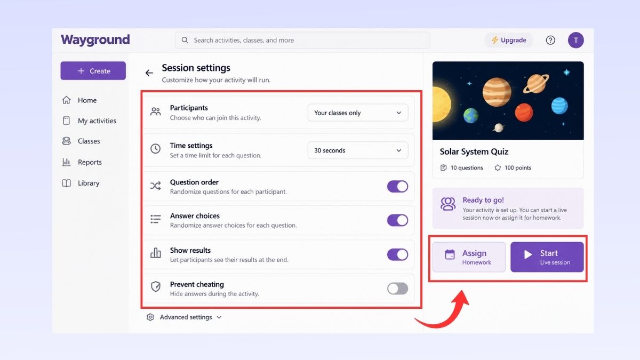
Task: Click the Prevent cheating label
Action: (197, 284)
